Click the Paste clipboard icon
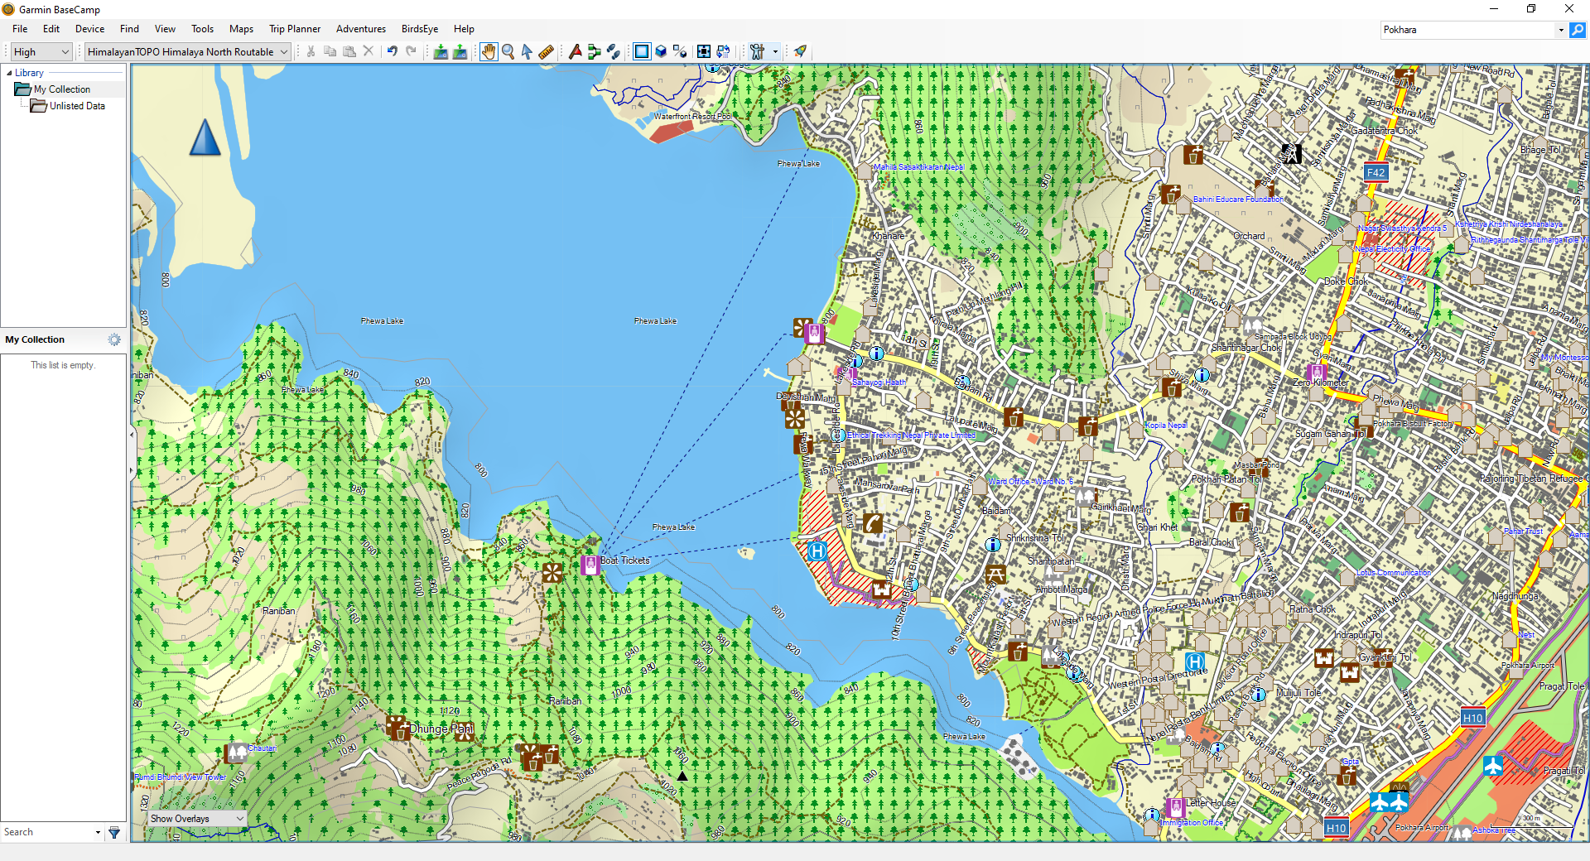Viewport: 1590px width, 861px height. [x=349, y=51]
